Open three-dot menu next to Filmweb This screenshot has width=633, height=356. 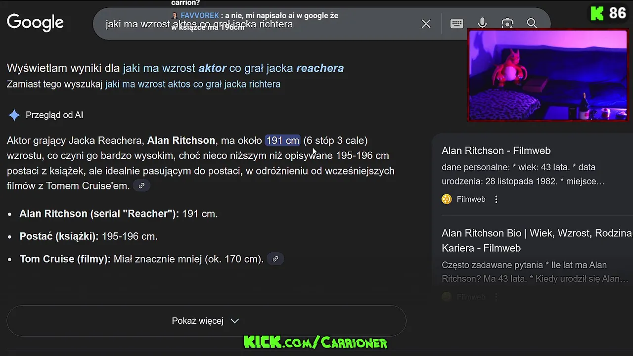pos(496,199)
